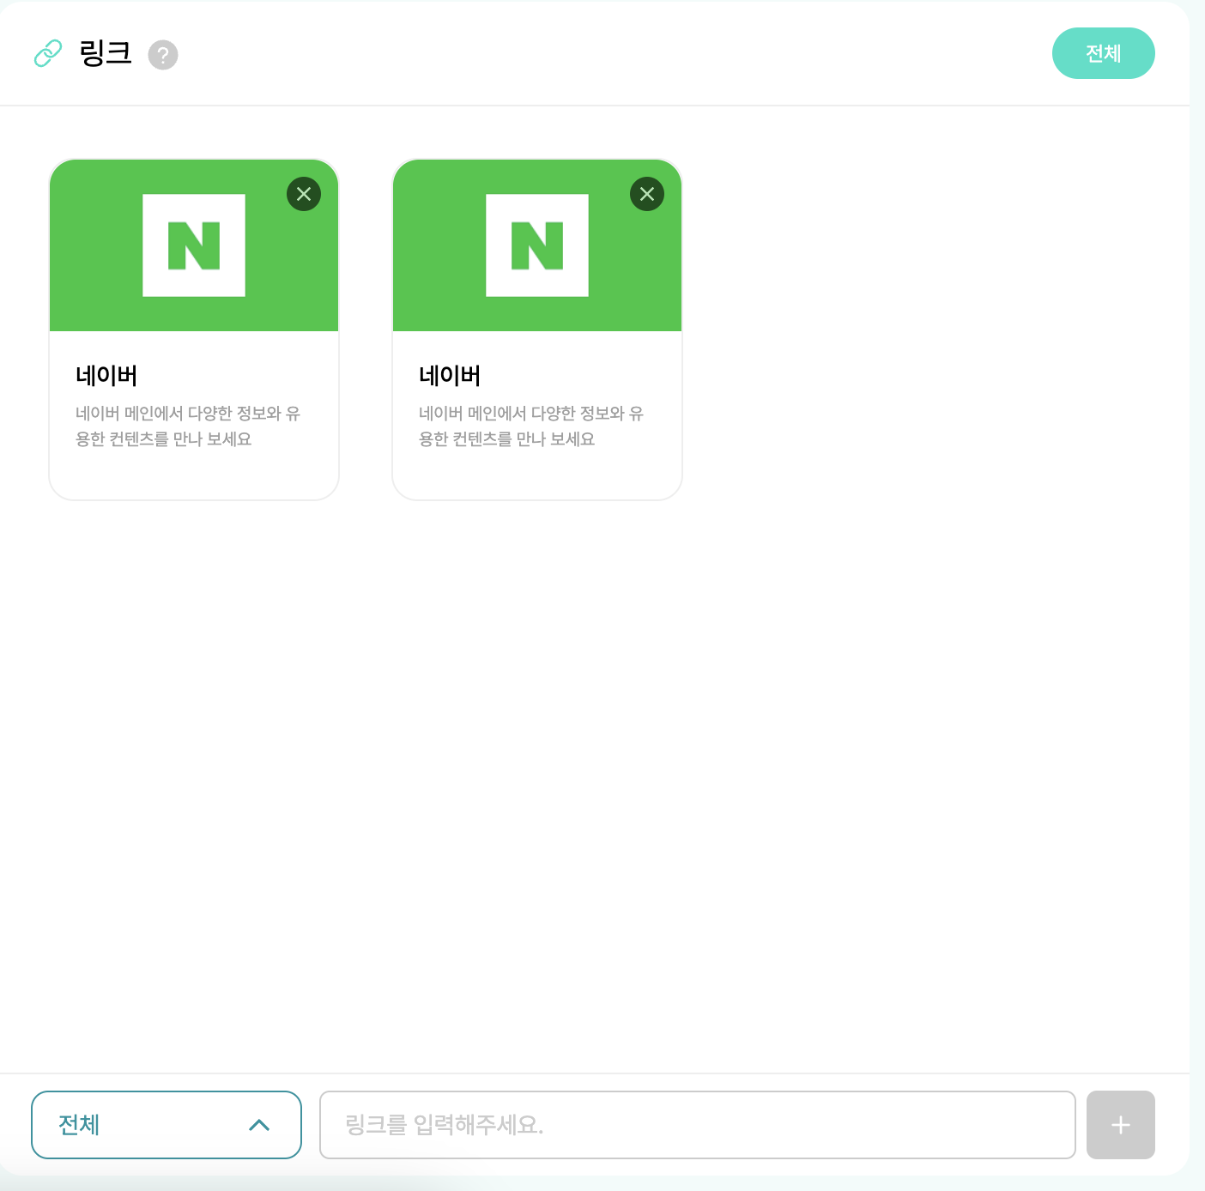1205x1191 pixels.
Task: Click the 링크 heading text
Action: click(x=106, y=53)
